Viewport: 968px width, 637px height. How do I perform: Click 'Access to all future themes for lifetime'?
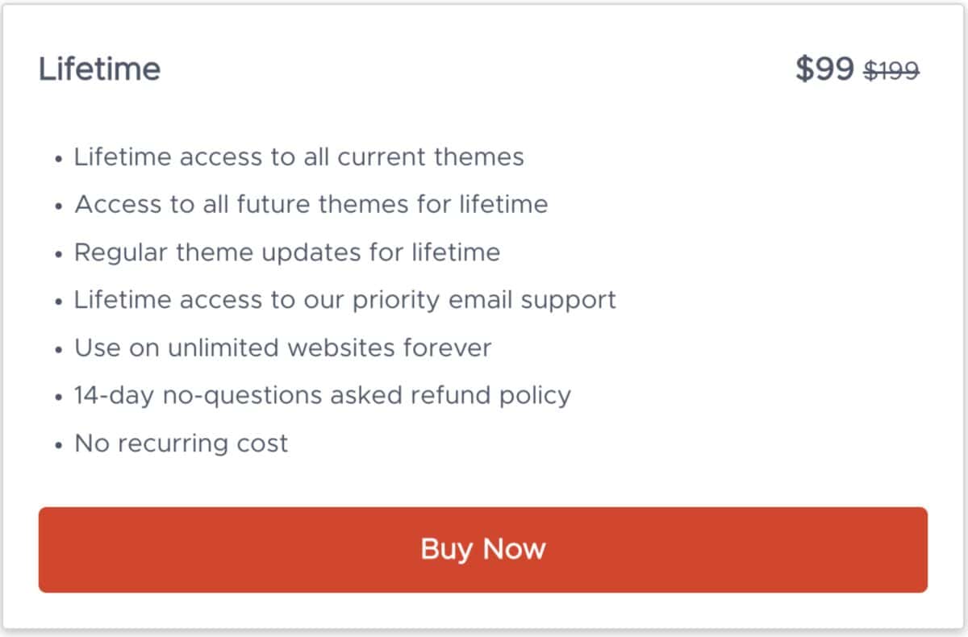(311, 204)
